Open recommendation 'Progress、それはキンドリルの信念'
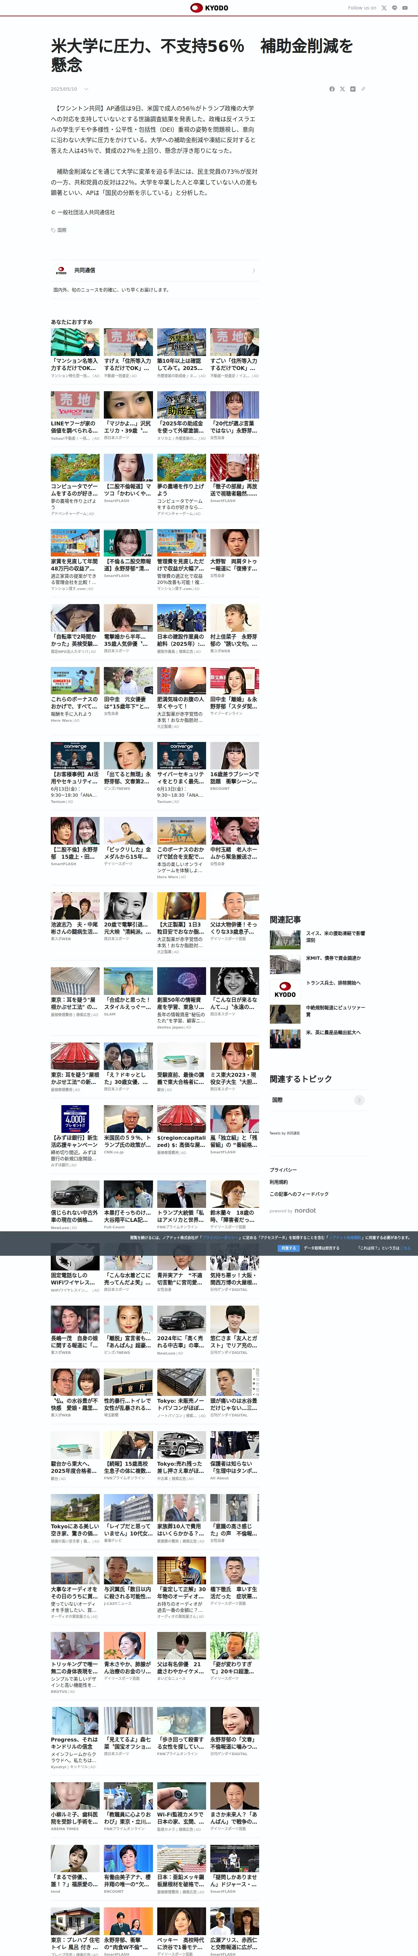The height and width of the screenshot is (1956, 418). pos(75,1738)
